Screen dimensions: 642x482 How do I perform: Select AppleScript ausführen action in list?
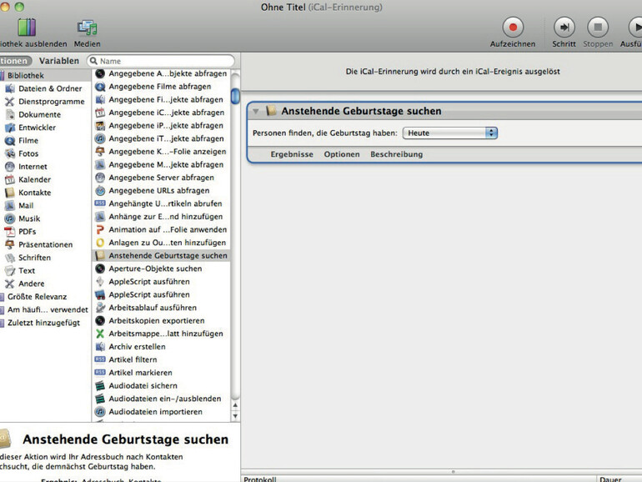pyautogui.click(x=148, y=282)
